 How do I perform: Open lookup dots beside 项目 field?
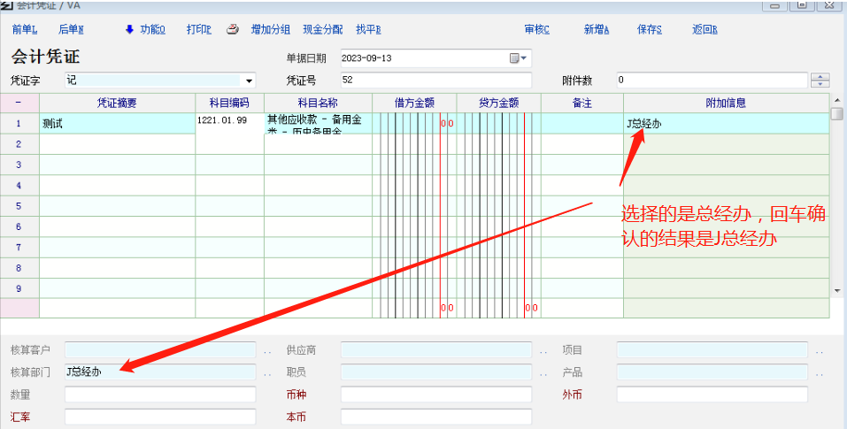click(820, 351)
